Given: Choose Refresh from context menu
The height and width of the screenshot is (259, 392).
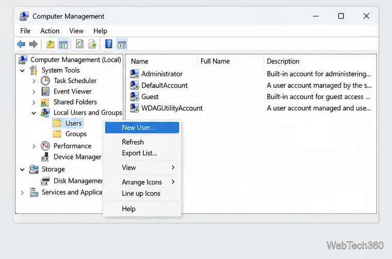Looking at the screenshot, I should click(142, 142).
